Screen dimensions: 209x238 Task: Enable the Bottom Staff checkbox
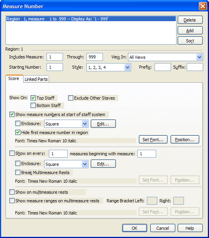point(33,105)
